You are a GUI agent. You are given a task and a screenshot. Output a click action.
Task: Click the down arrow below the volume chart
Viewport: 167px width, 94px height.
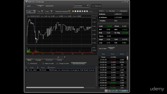(65, 57)
